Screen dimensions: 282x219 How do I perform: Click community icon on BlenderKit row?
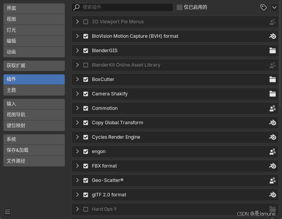click(x=273, y=65)
